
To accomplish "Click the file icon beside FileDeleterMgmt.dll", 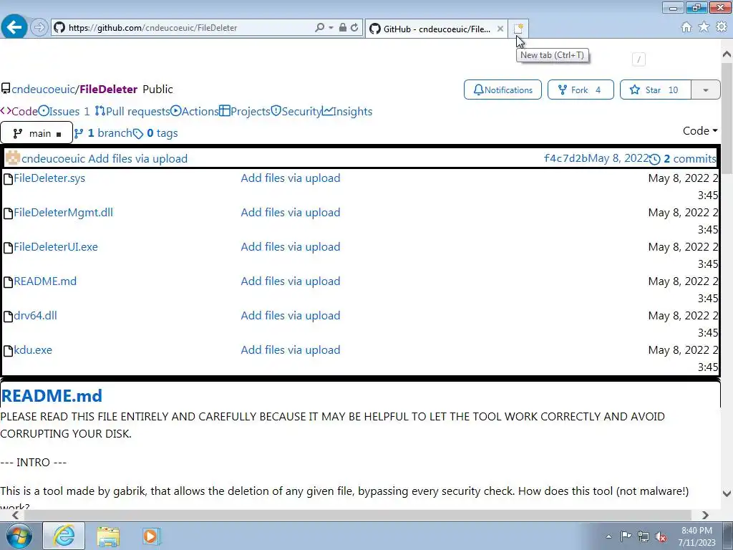I will coord(8,213).
